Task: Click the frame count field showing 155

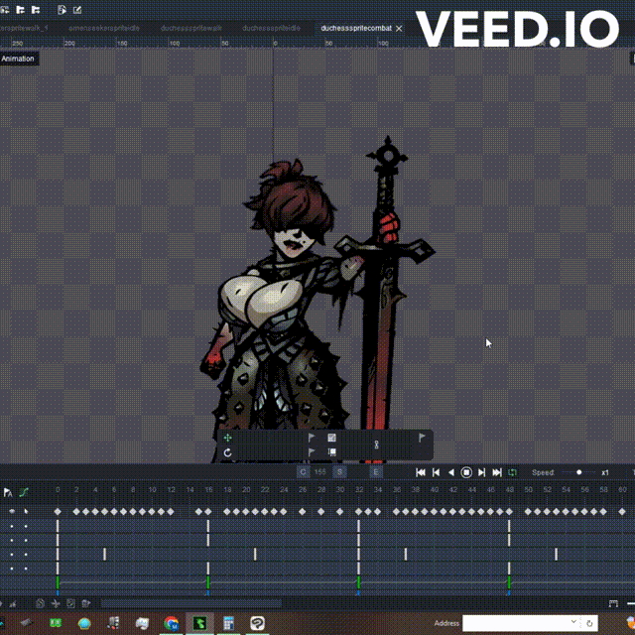Action: click(x=320, y=472)
